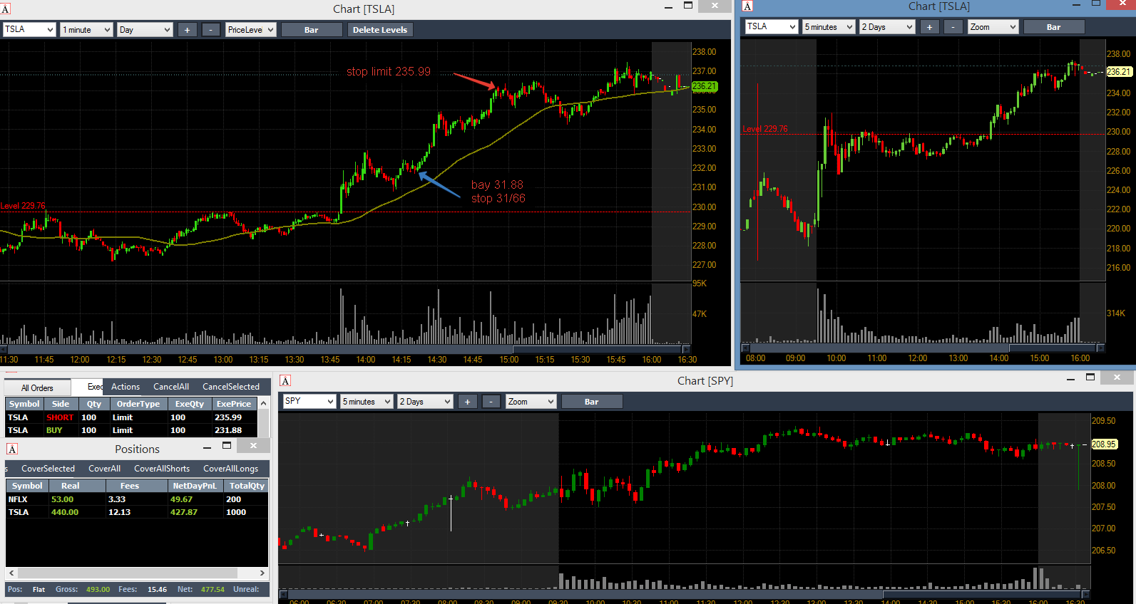Close the 1-minute TSLA chart window
1136x604 pixels.
715,6
